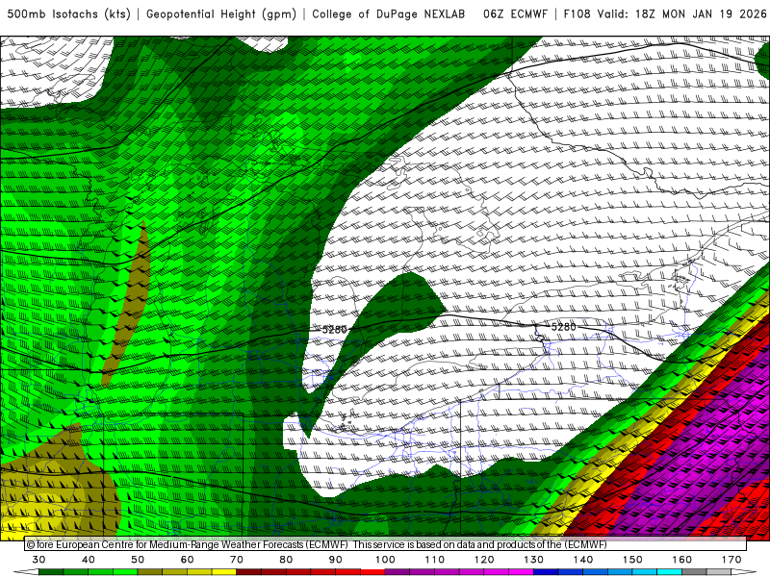Click the "Geopotential Height (gpm)" header text
This screenshot has width=770, height=577.
coord(221,14)
